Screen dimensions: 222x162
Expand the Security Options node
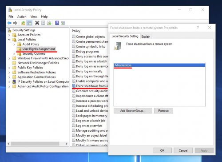coord(14,54)
